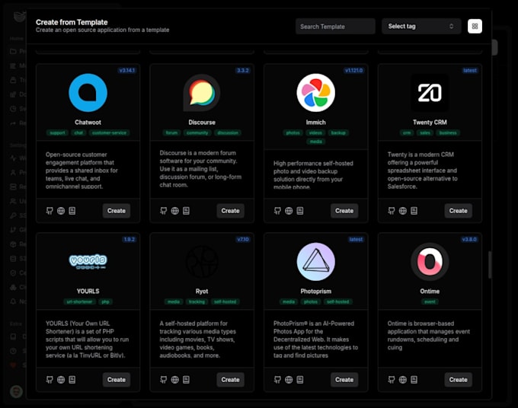The image size is (518, 408).
Task: Create the Discourse template
Action: click(x=230, y=211)
